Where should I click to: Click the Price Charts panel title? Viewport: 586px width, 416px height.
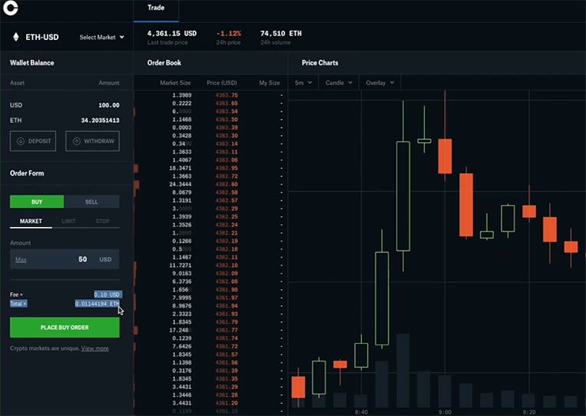pos(320,63)
